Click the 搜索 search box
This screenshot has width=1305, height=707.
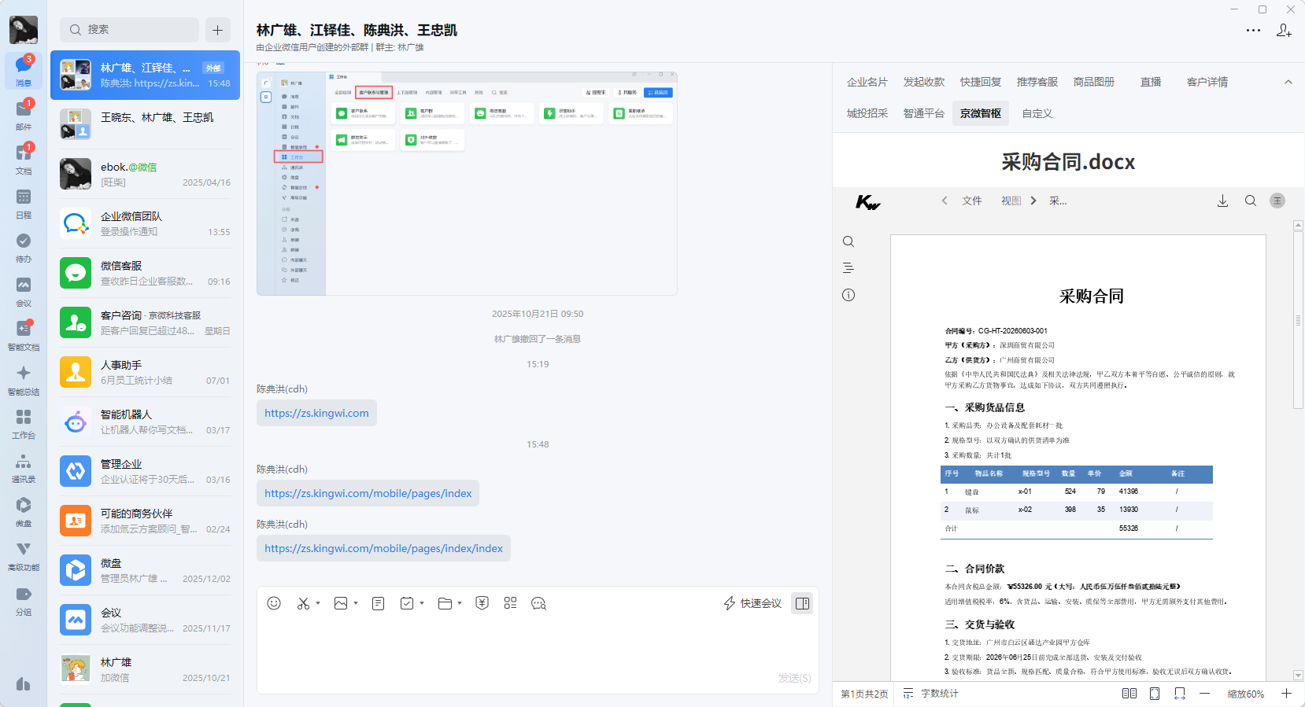click(x=129, y=30)
